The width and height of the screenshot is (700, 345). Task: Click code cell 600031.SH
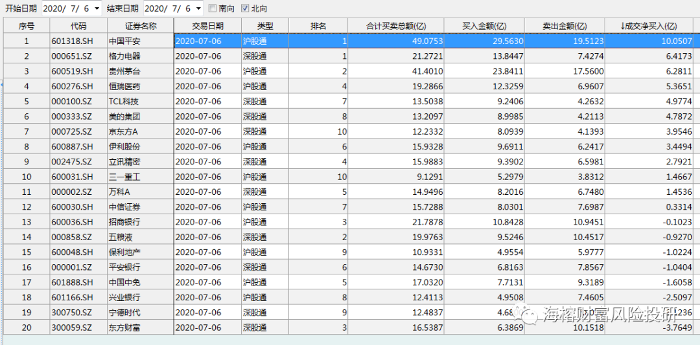click(x=78, y=177)
